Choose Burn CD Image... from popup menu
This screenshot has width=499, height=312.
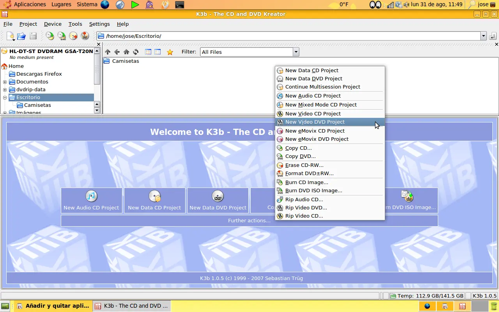tap(330, 183)
